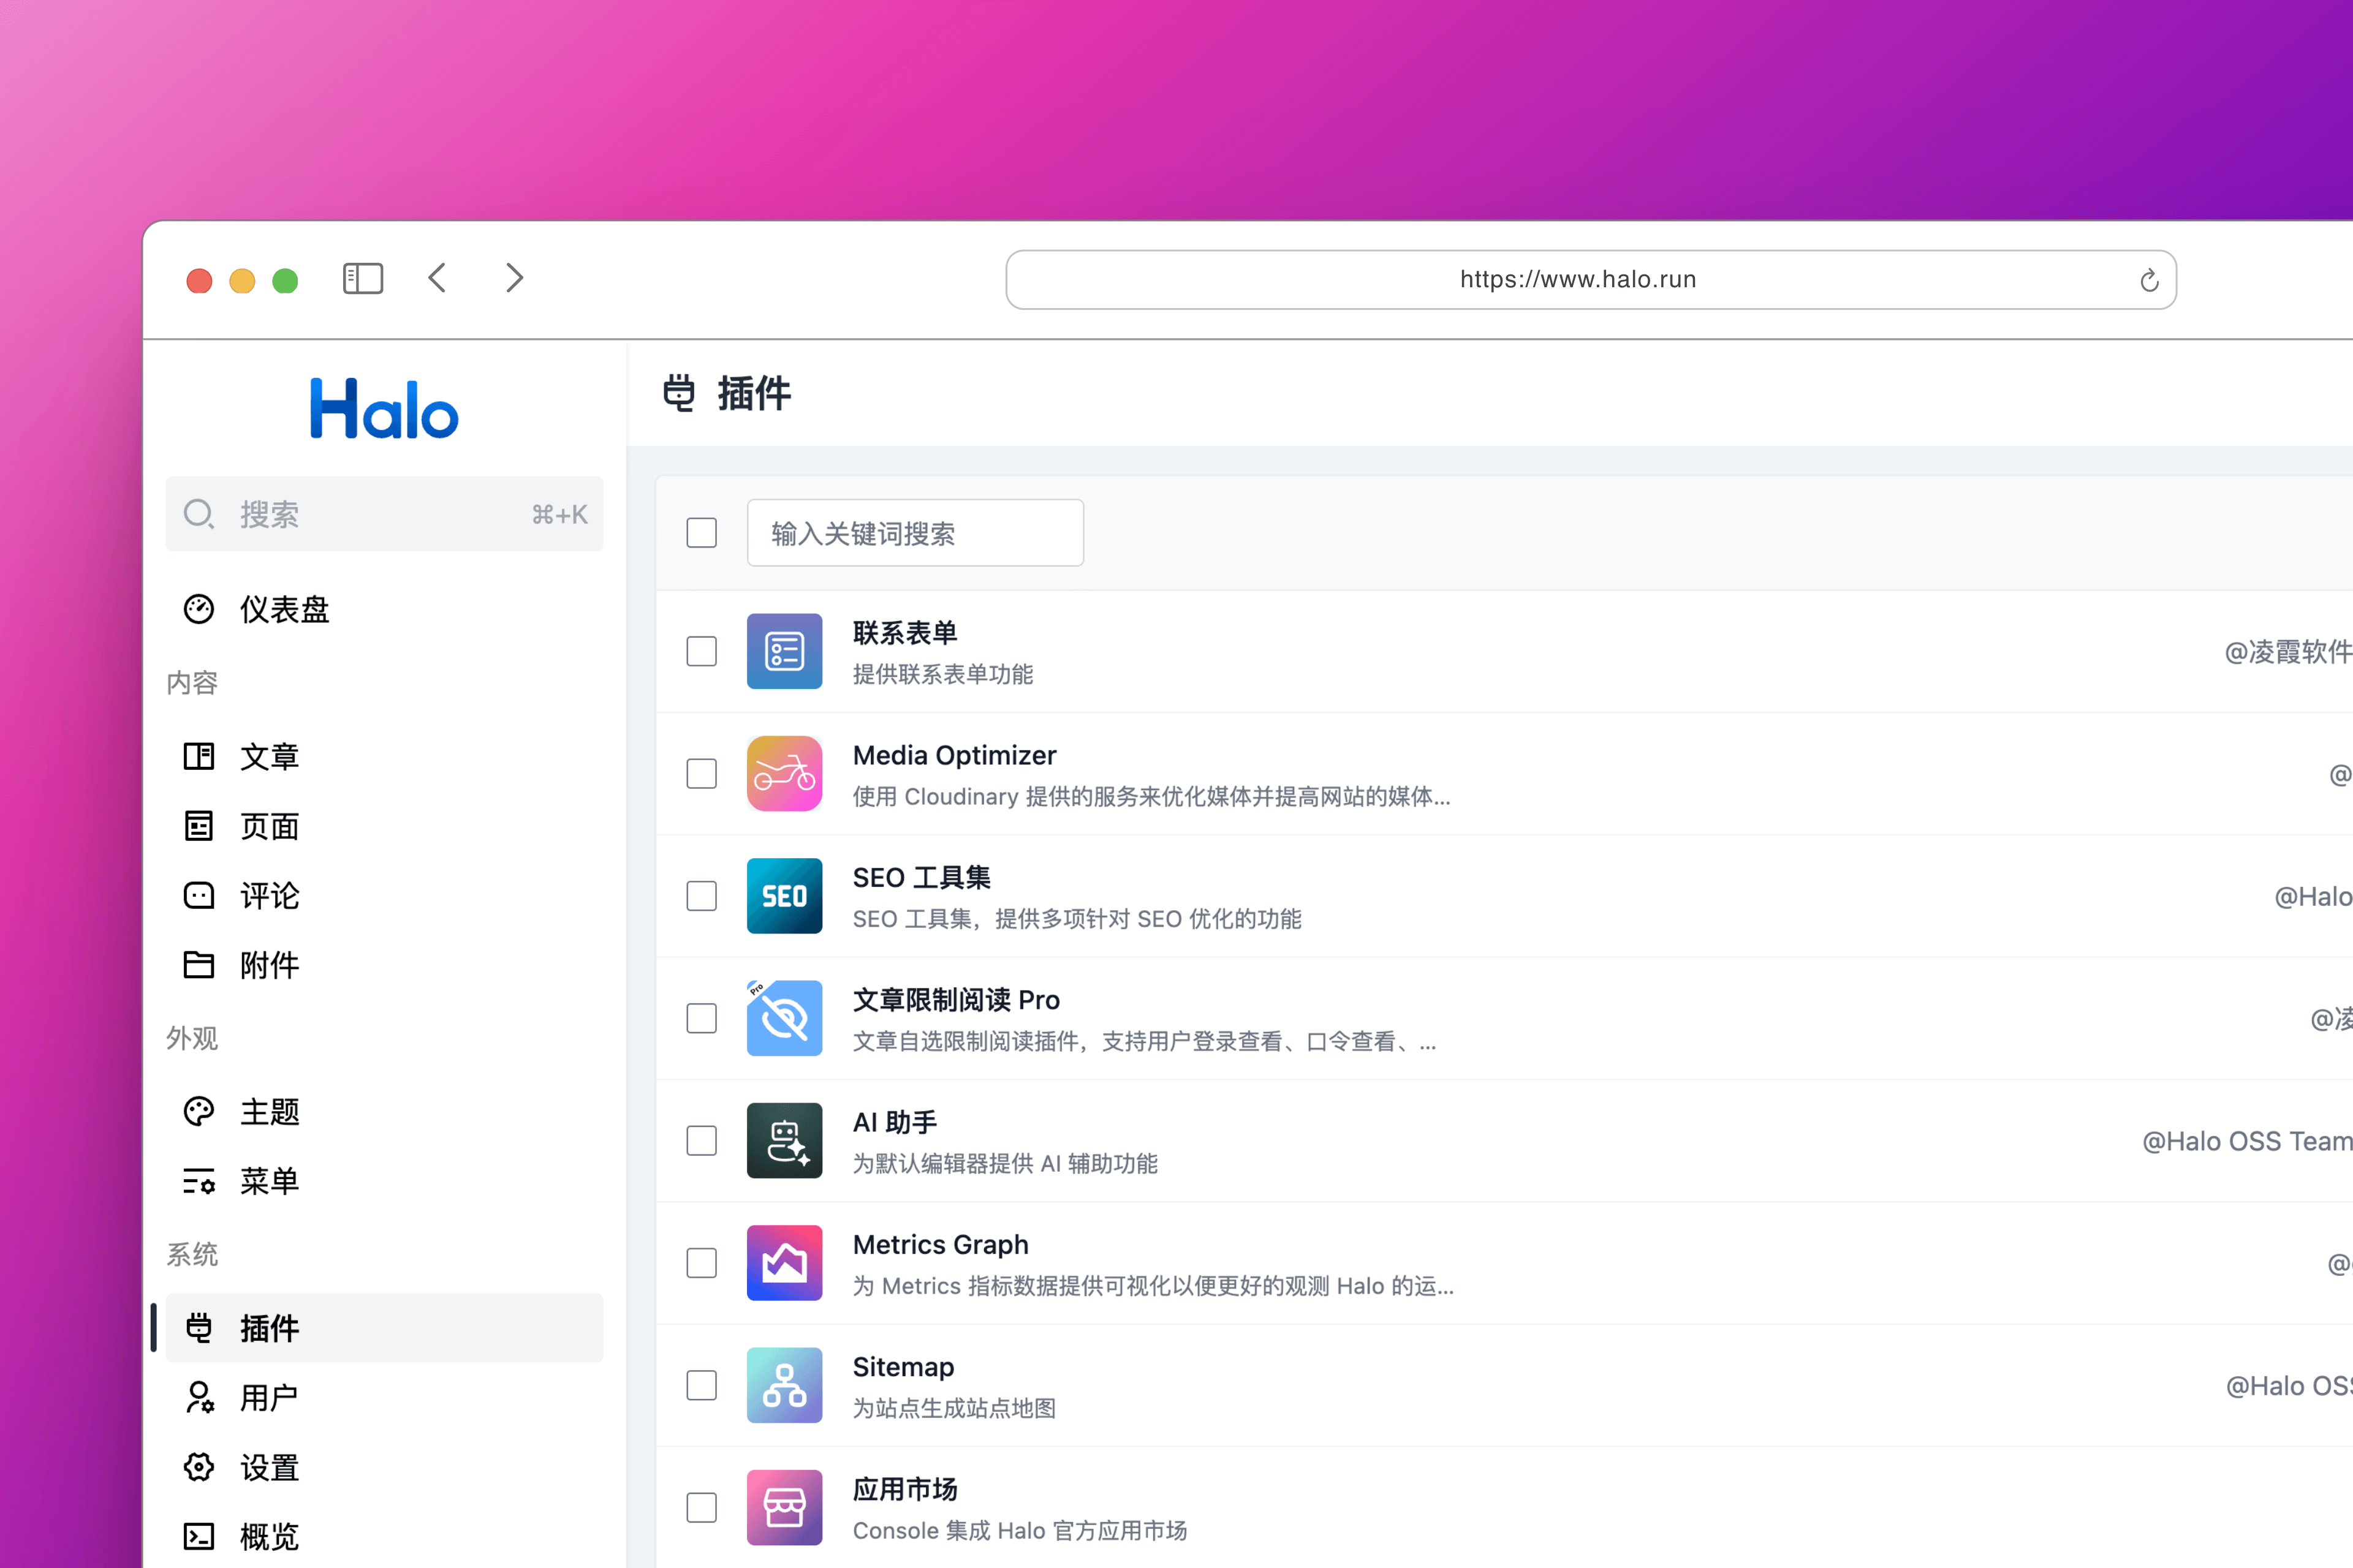The image size is (2353, 1568).
Task: Reload the page via the refresh icon
Action: [2149, 281]
